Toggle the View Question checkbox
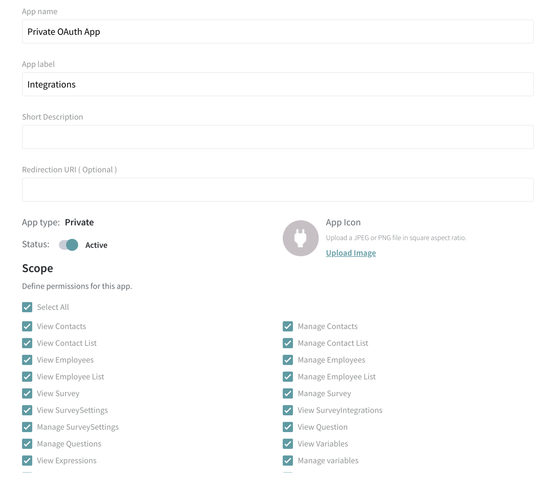Screen dimensions: 548x477 coord(288,427)
